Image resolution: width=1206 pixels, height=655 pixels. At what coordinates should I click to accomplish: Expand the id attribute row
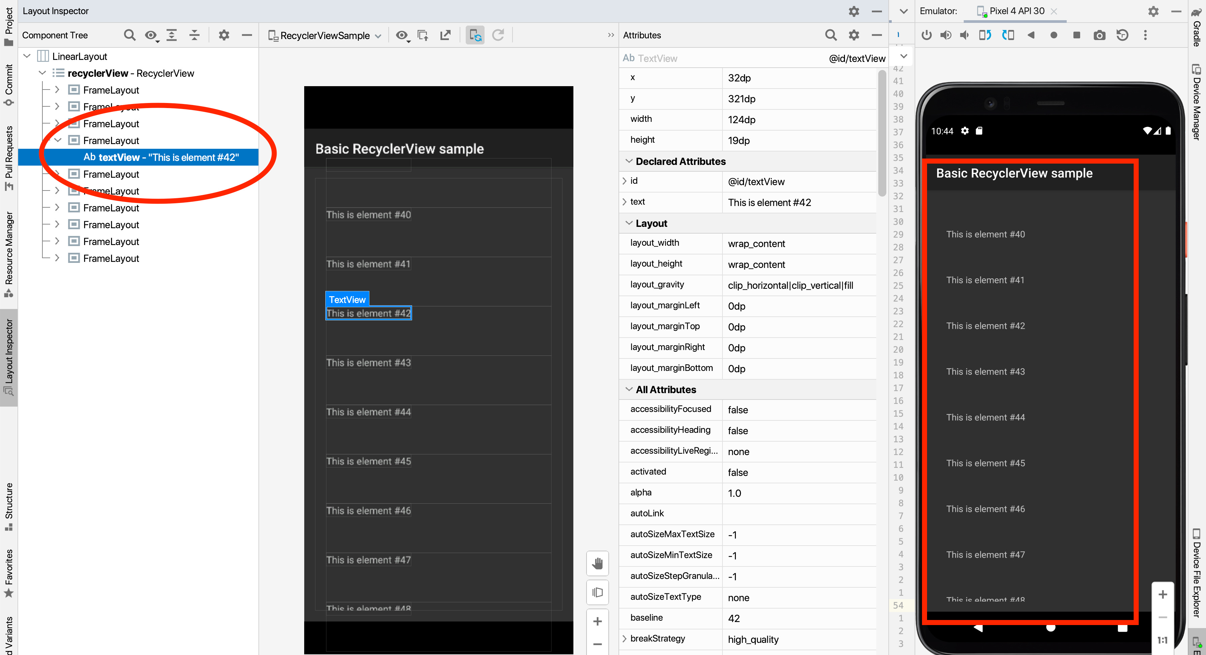[625, 181]
